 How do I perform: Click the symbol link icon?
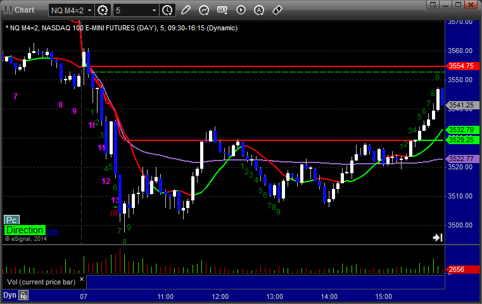277,10
